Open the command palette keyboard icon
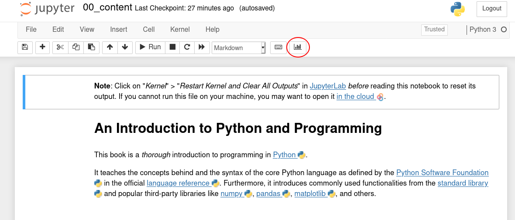The image size is (515, 220). point(278,47)
